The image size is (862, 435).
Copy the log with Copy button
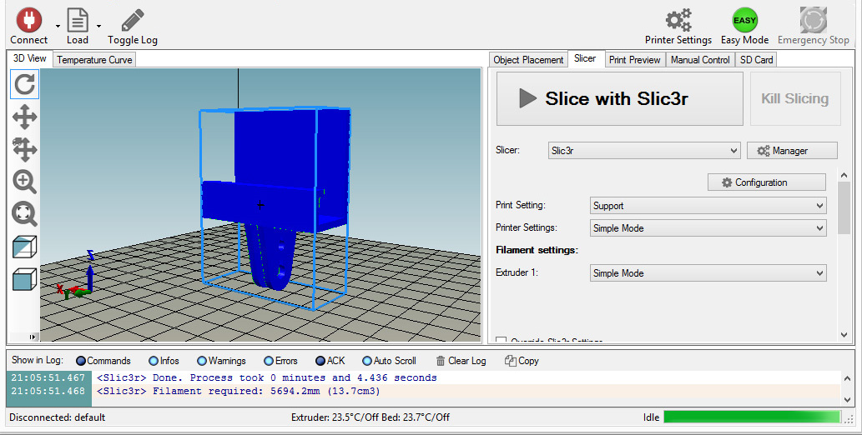pyautogui.click(x=522, y=361)
